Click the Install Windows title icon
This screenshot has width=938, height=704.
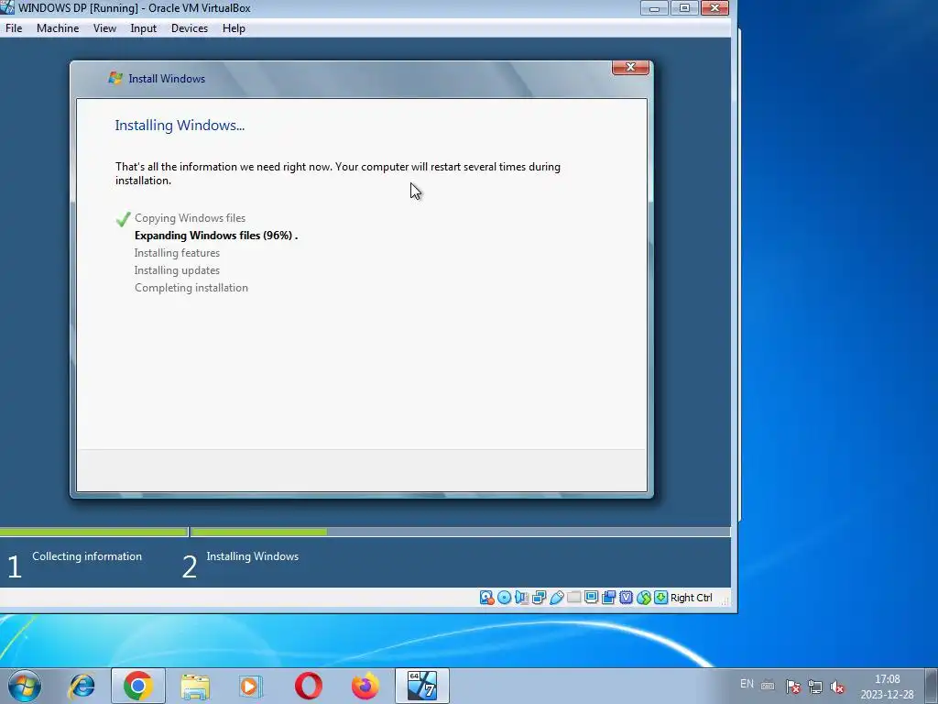[x=115, y=78]
